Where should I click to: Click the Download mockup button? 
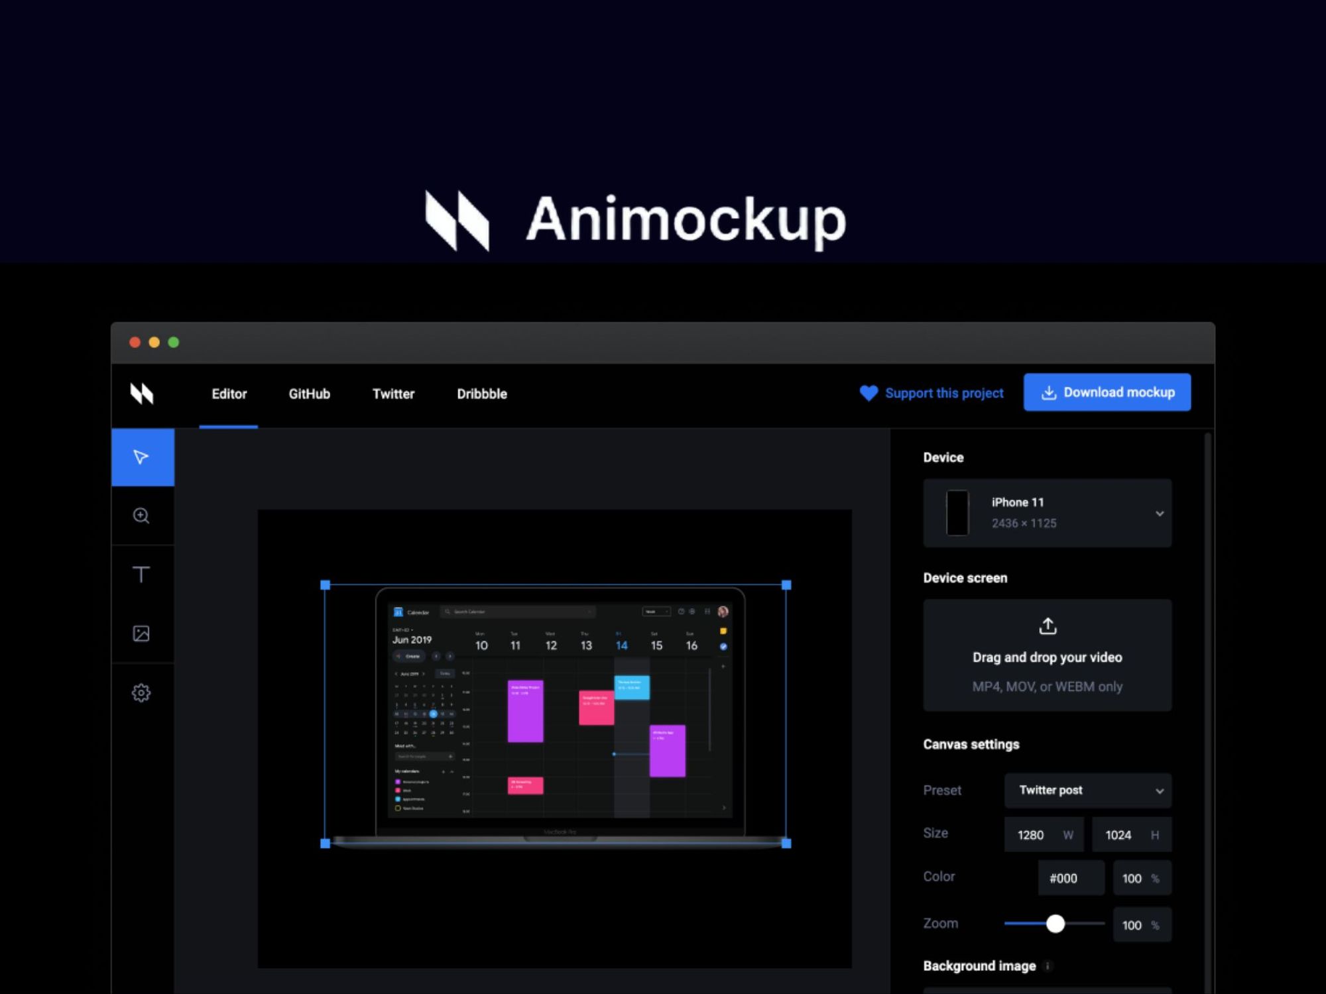point(1107,392)
